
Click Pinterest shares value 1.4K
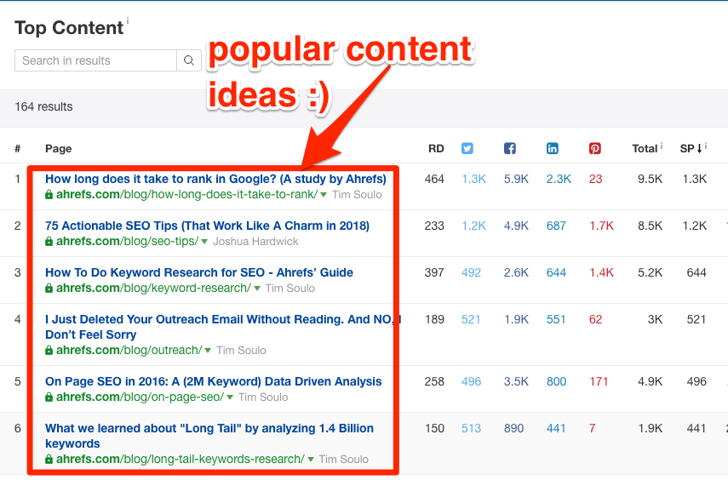pos(602,273)
